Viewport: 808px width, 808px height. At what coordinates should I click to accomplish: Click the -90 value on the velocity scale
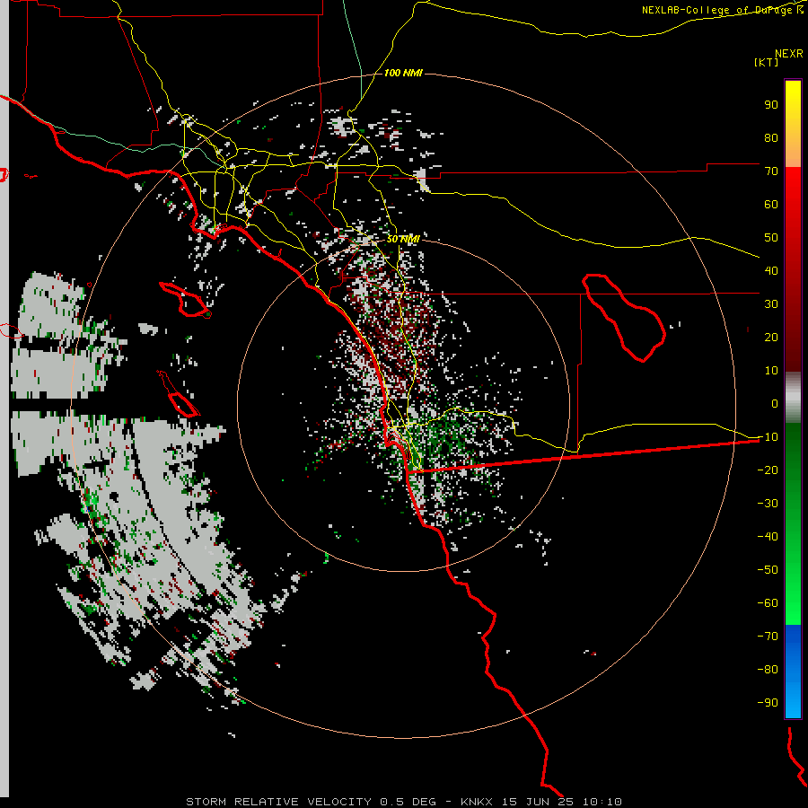(x=768, y=702)
